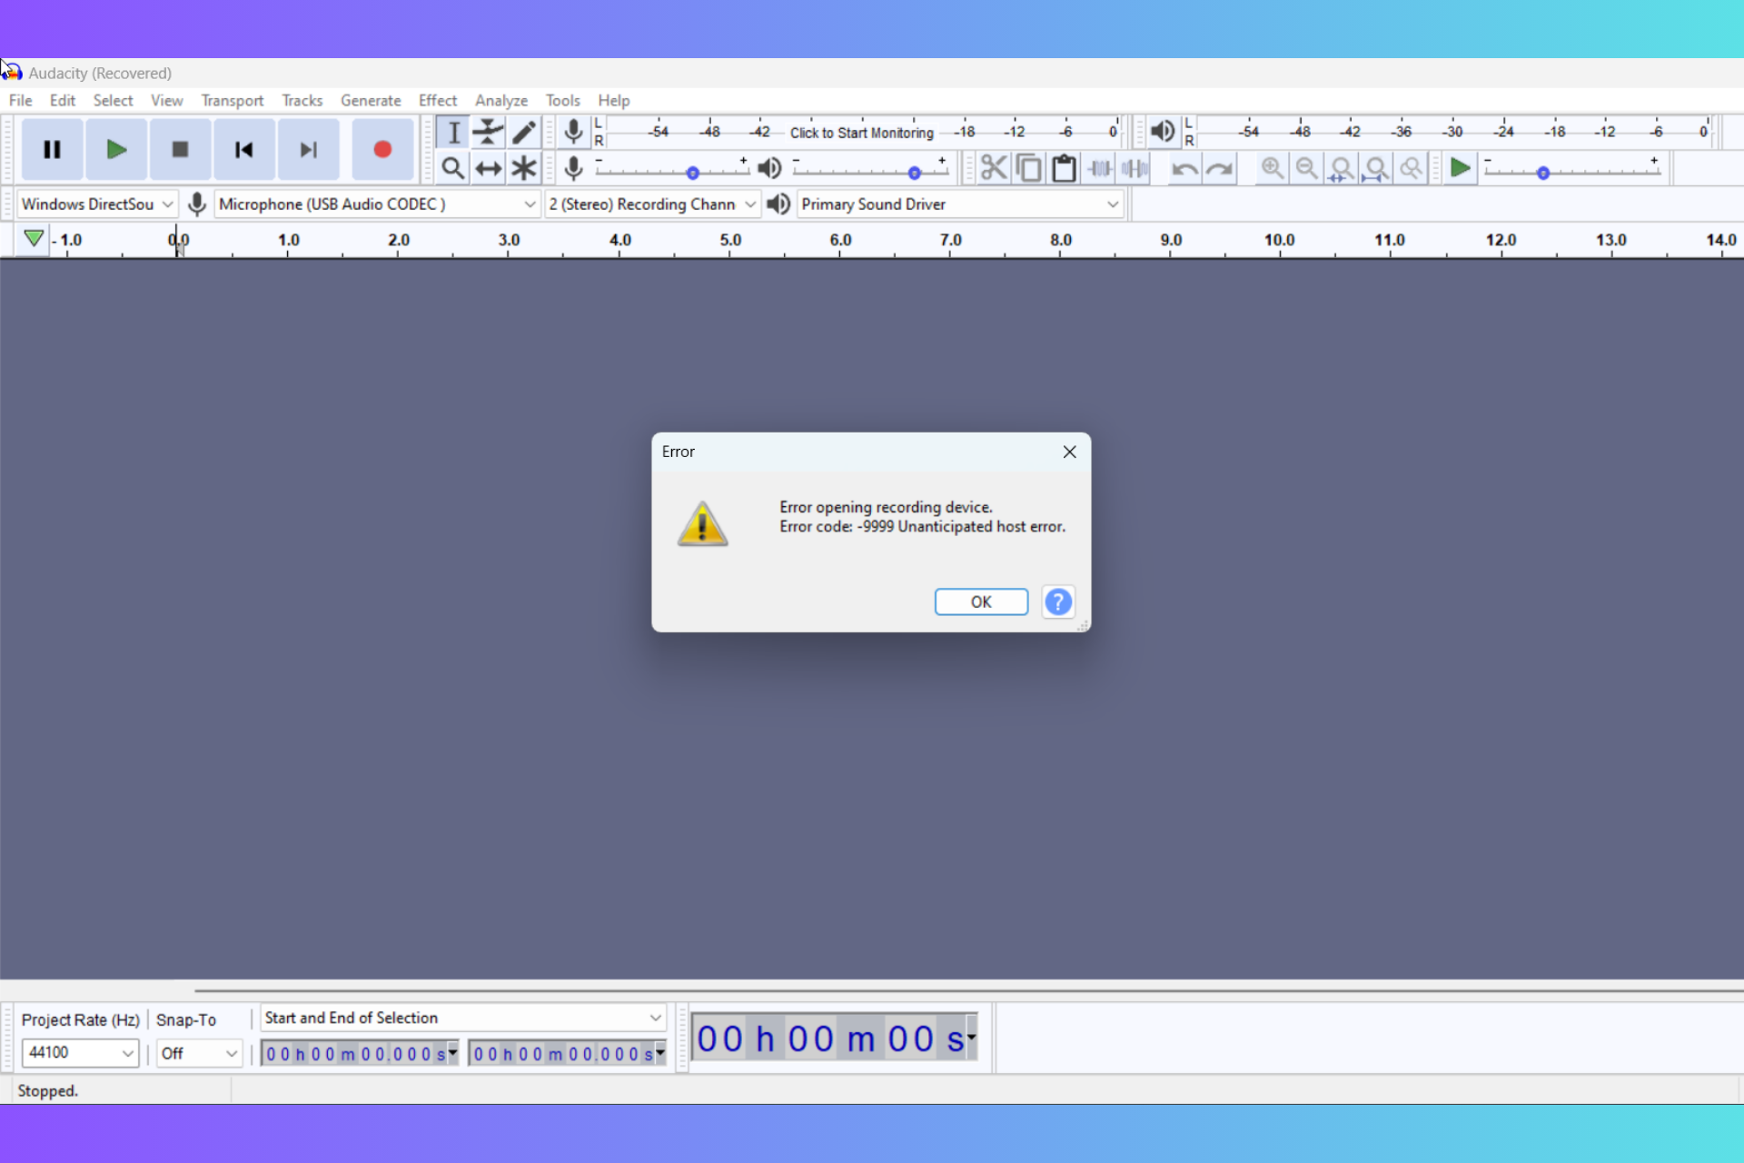Skip to Start of the project
Viewport: 1744px width, 1163px height.
(243, 149)
